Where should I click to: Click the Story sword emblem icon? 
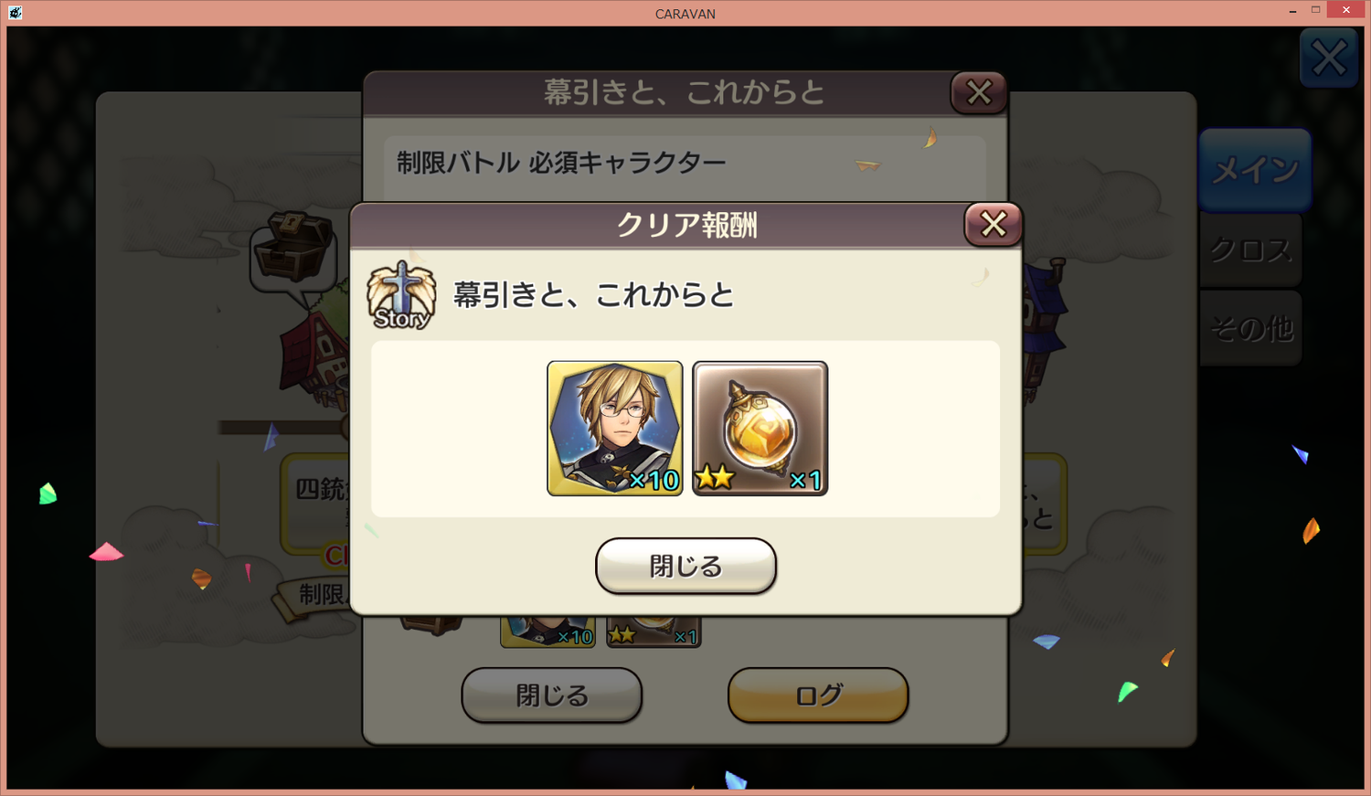click(x=400, y=295)
